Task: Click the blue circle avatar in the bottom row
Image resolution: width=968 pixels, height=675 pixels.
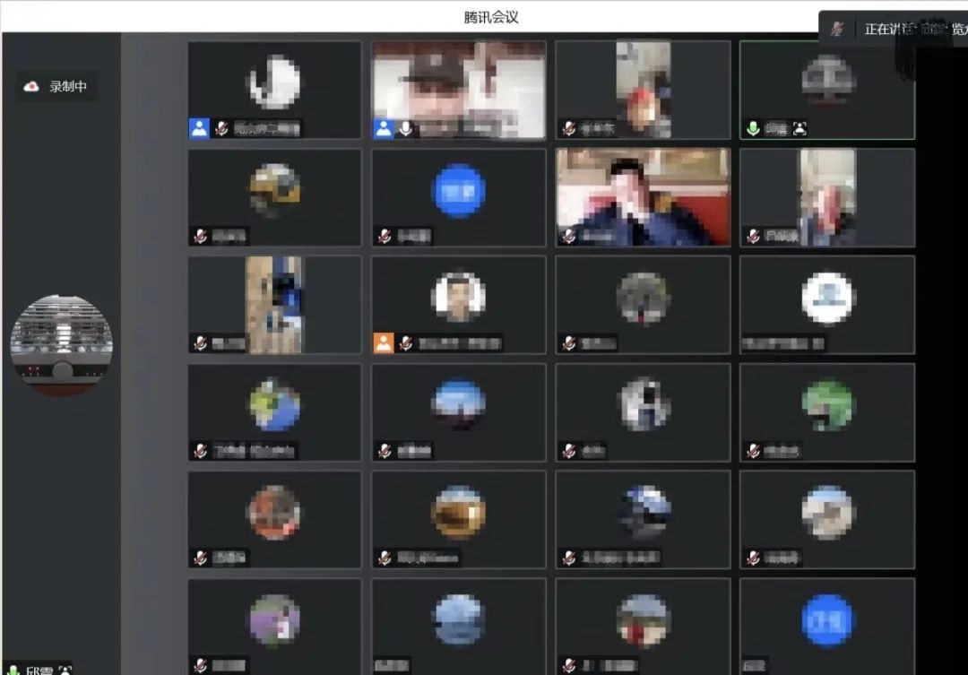Action: tap(827, 620)
